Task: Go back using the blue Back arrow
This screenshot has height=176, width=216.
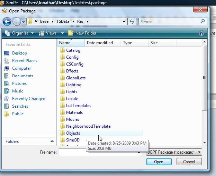Action: (7, 21)
